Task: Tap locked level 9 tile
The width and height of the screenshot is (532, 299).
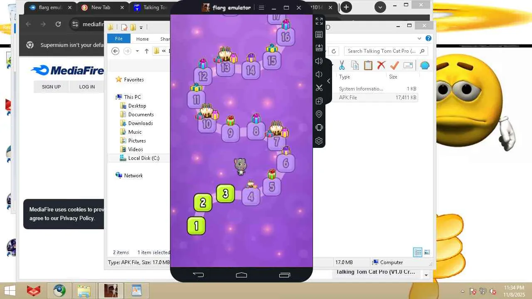Action: click(x=230, y=132)
